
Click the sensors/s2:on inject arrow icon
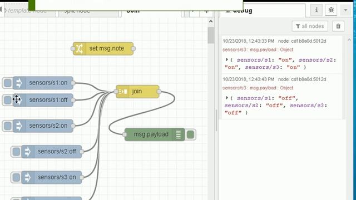[19, 126]
